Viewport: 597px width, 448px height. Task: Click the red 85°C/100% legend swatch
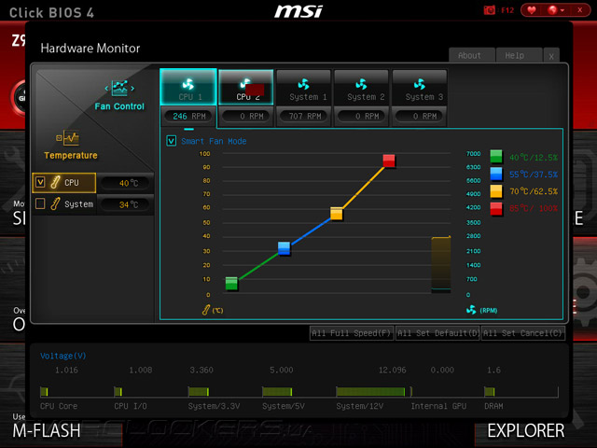pos(496,209)
